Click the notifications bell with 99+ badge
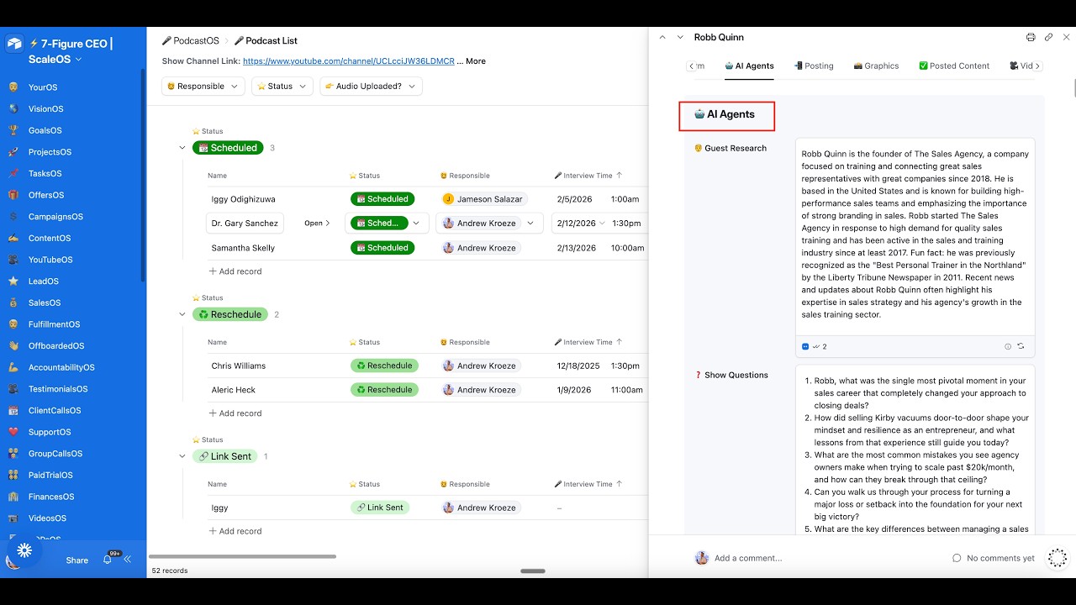Image resolution: width=1076 pixels, height=605 pixels. click(x=108, y=559)
